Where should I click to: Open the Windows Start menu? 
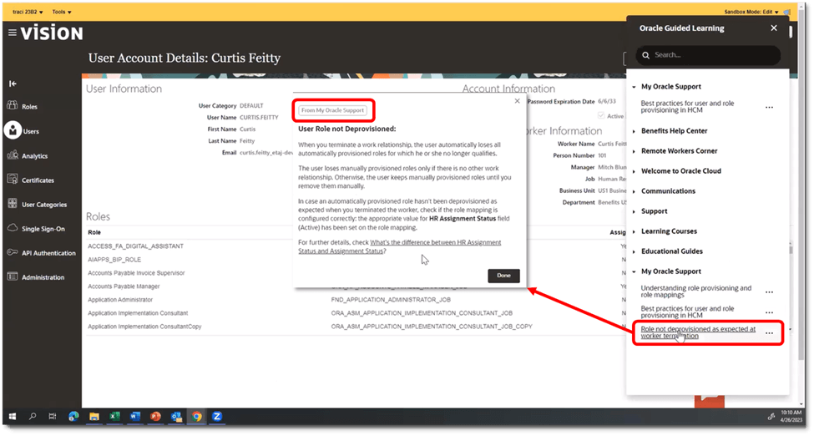click(13, 416)
